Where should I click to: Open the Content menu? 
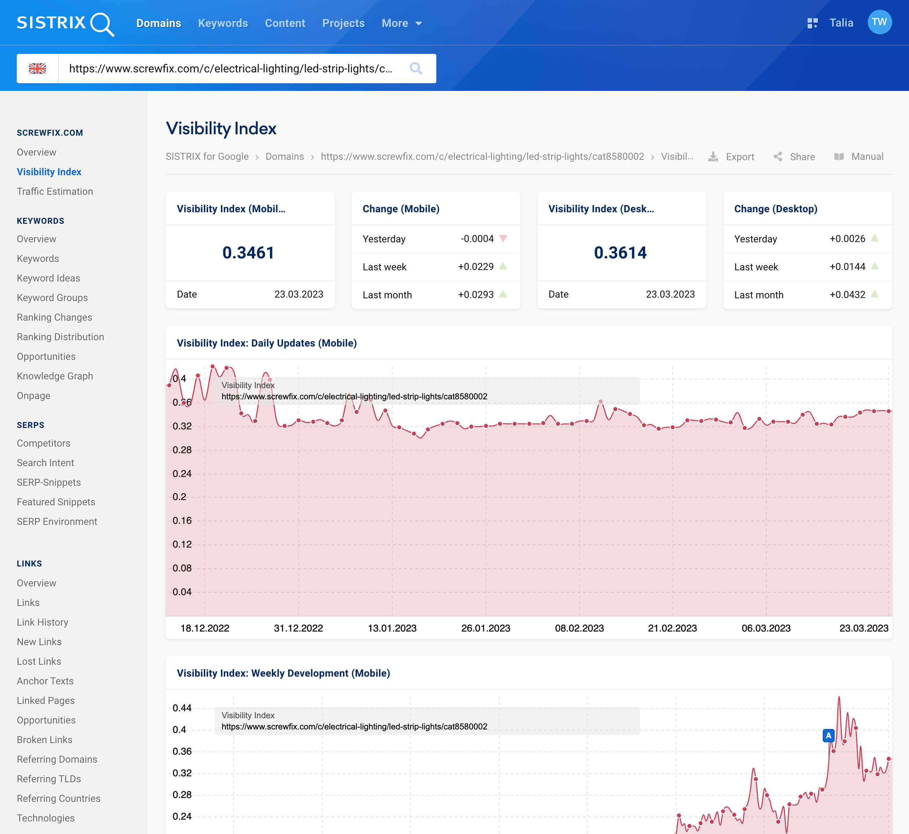click(285, 23)
